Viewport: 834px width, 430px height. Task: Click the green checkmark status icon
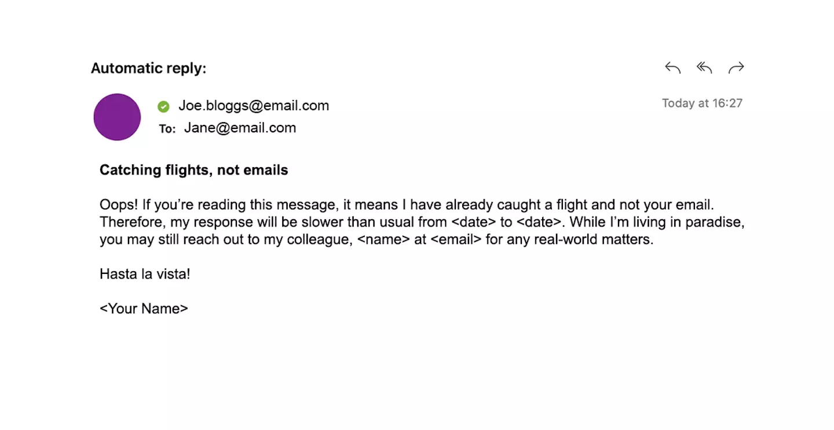[163, 106]
